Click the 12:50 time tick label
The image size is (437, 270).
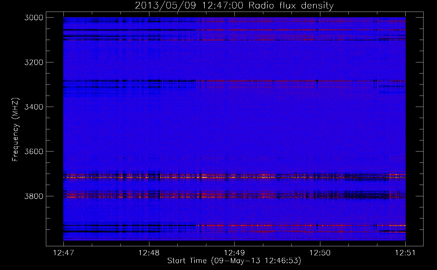point(320,253)
